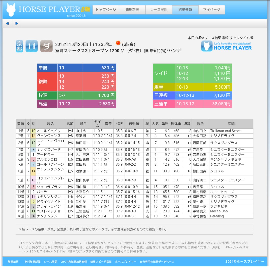Click the 複勝 payout label

(47, 82)
